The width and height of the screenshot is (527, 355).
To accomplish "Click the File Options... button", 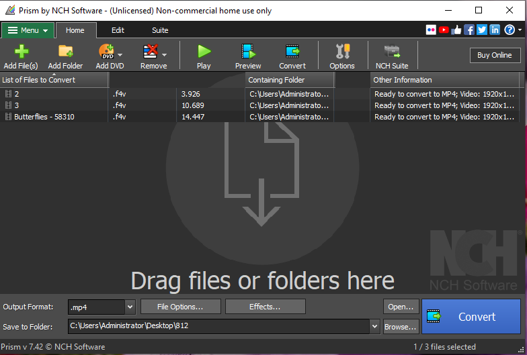I will 180,307.
